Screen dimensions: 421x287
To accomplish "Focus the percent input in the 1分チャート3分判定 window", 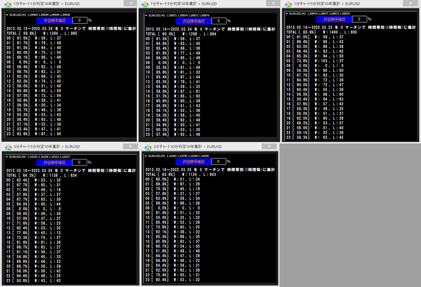I will pyautogui.click(x=219, y=21).
